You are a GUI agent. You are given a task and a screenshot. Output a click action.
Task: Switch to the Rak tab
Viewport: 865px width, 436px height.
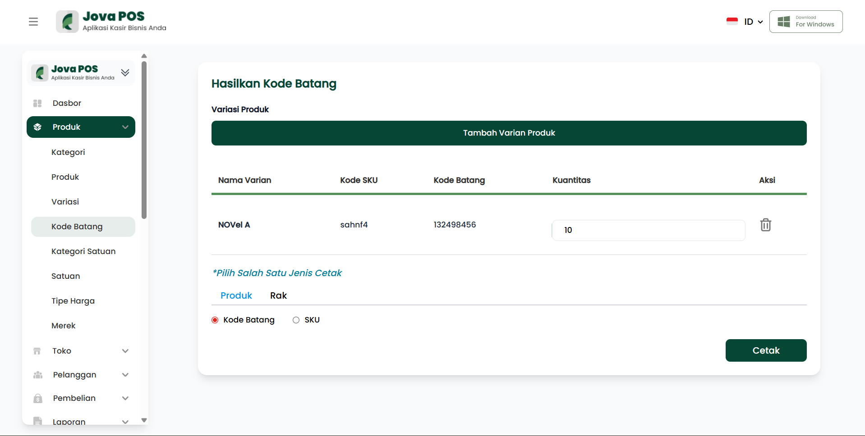pos(278,295)
